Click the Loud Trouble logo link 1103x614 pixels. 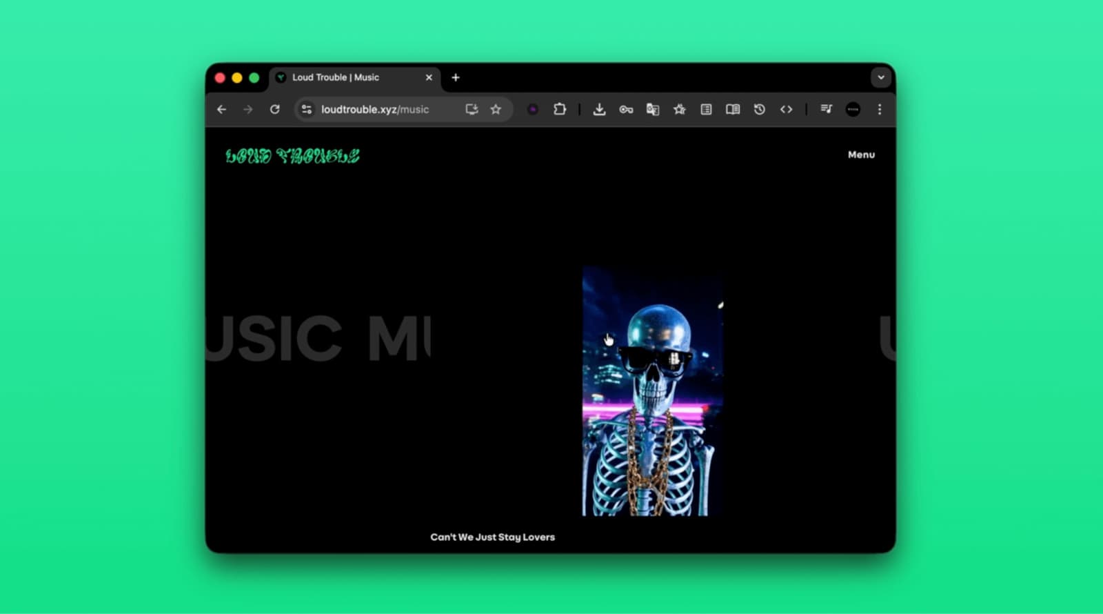[x=292, y=156]
